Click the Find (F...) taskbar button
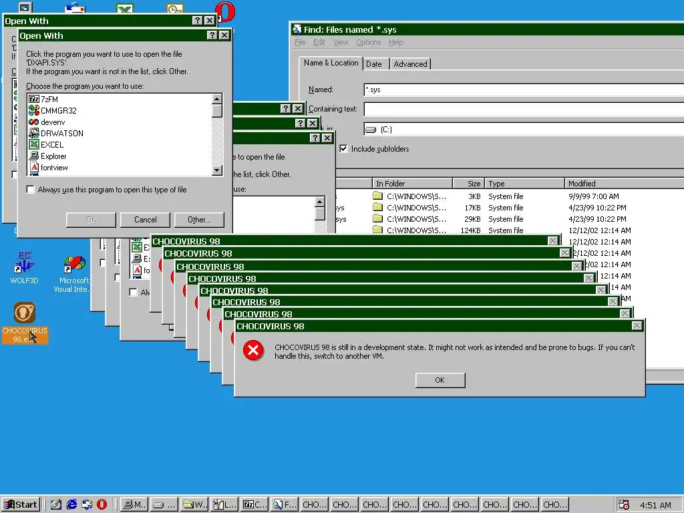Screen dimensions: 684x513 285,505
